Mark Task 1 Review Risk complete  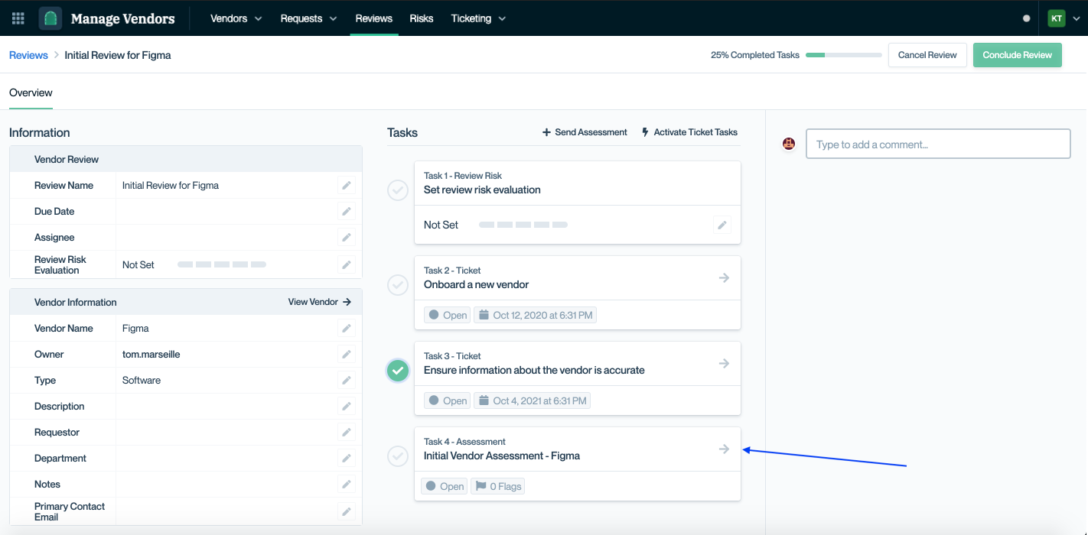click(398, 190)
